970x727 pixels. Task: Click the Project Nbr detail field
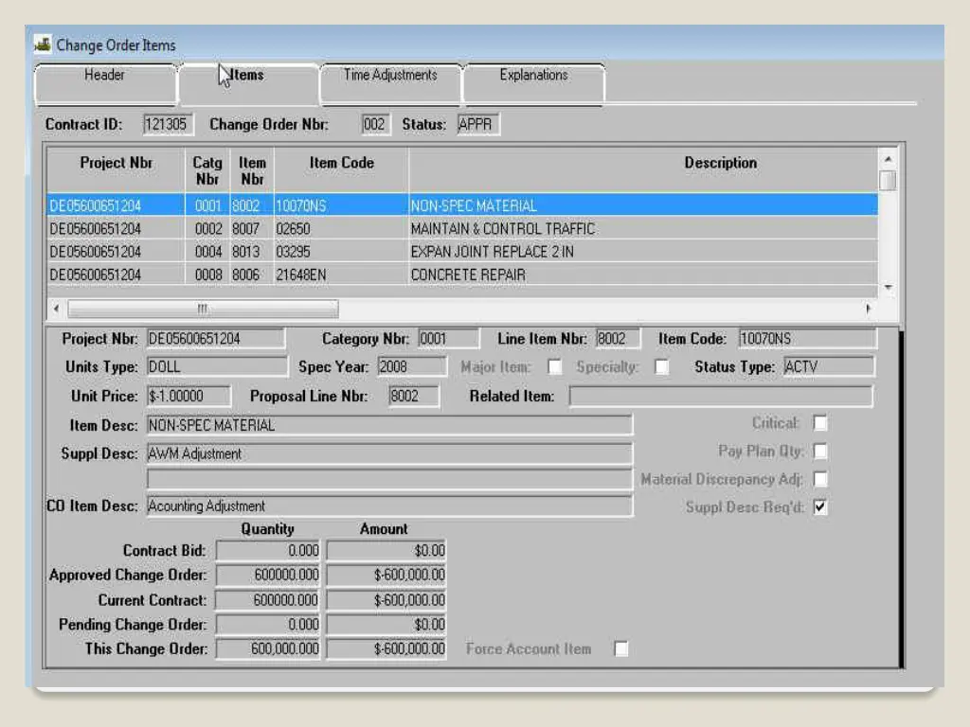pos(216,339)
